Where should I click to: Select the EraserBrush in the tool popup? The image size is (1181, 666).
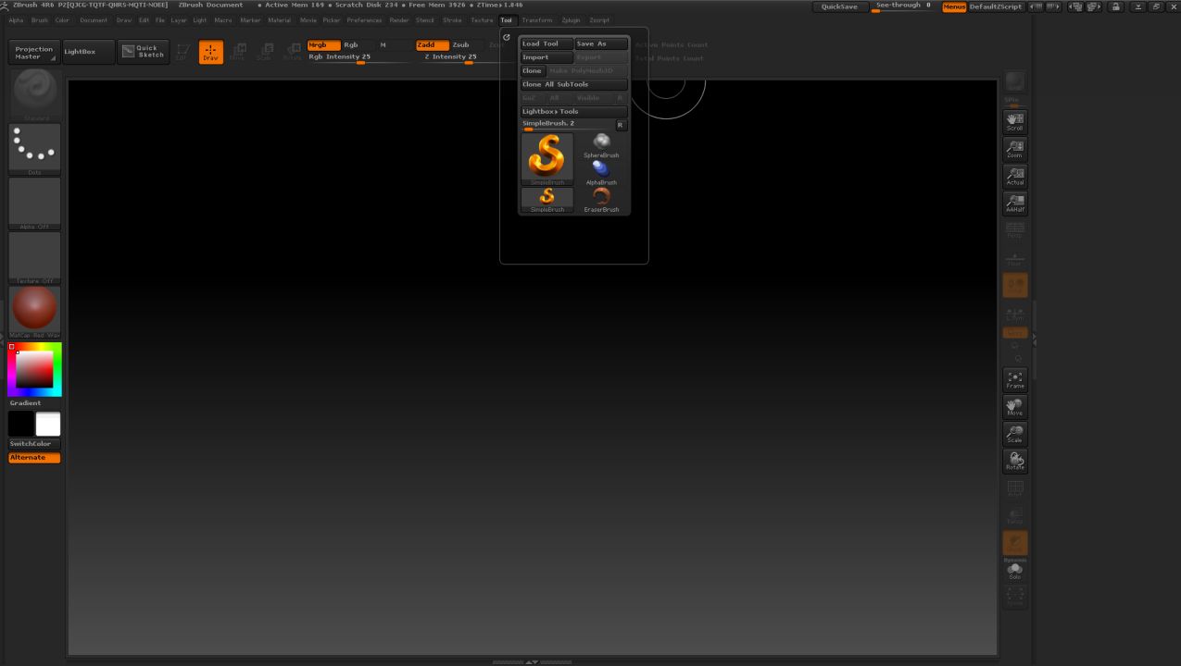[600, 196]
